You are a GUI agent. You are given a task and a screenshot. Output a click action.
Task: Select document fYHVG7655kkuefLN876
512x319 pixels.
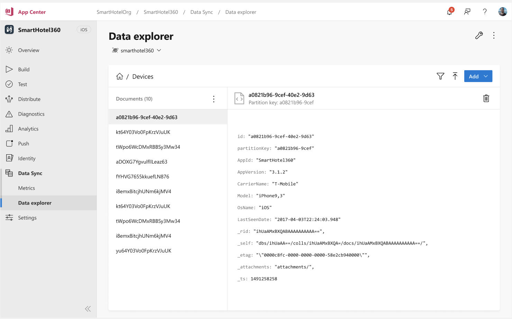coord(168,177)
